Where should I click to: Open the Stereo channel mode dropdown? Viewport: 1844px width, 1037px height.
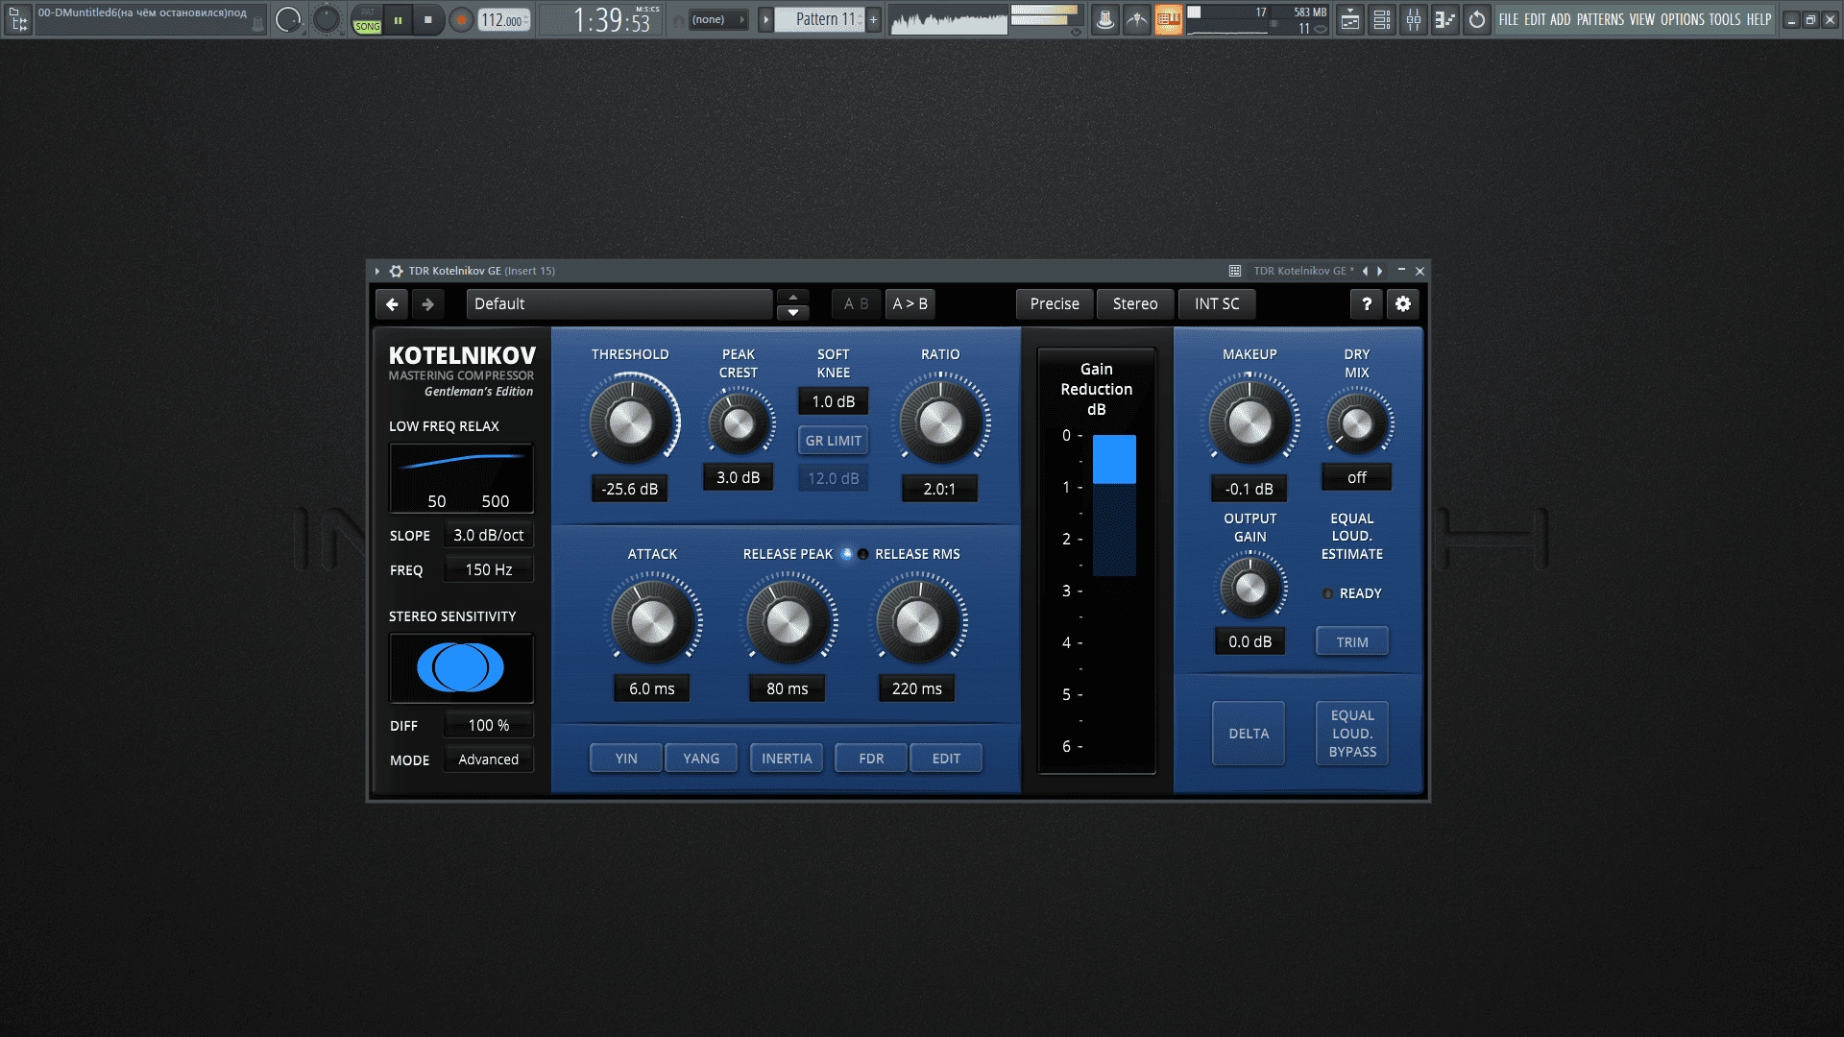point(1135,304)
